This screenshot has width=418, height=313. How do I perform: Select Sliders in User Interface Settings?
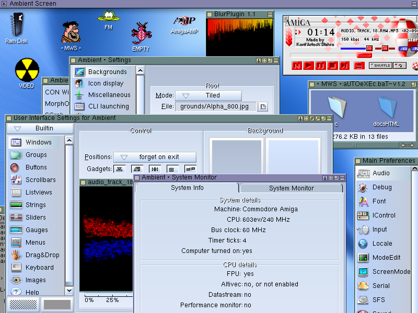[36, 217]
